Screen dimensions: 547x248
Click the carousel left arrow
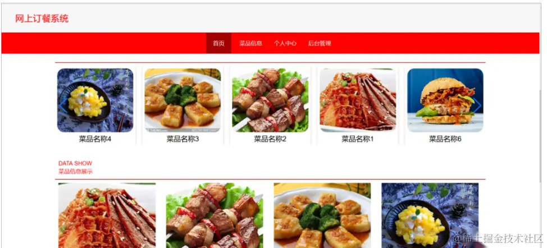pyautogui.click(x=63, y=105)
